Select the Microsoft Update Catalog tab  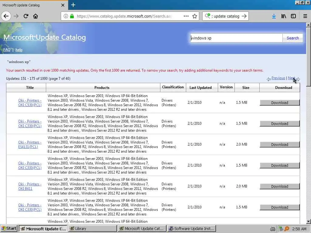coord(34,5)
